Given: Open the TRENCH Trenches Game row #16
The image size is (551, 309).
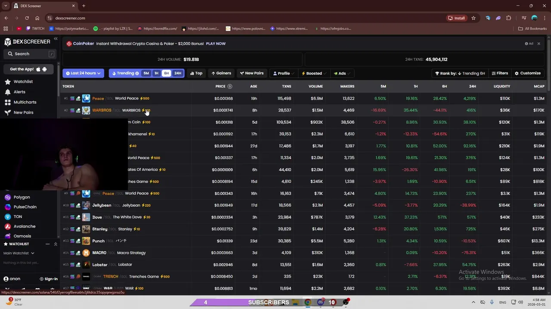Looking at the screenshot, I should (303, 276).
